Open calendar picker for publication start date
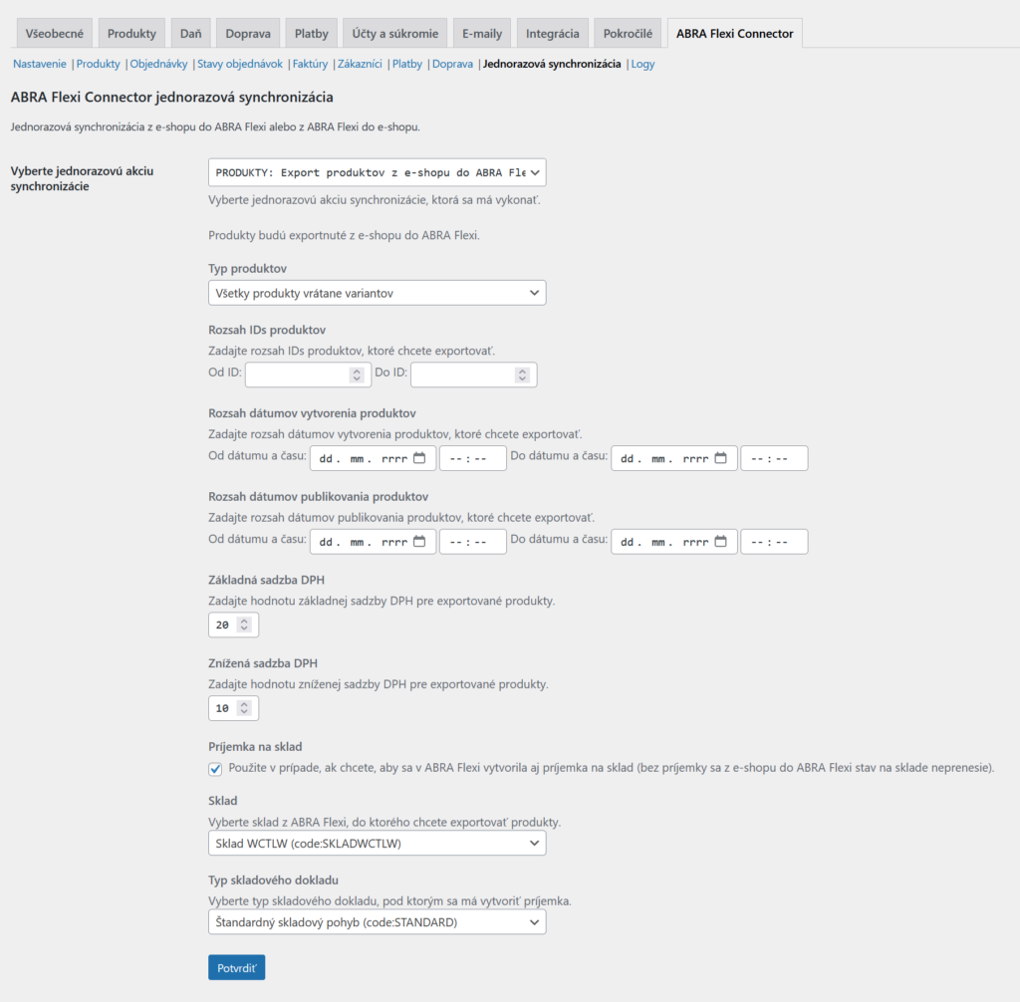Viewport: 1020px width, 1002px height. 419,542
